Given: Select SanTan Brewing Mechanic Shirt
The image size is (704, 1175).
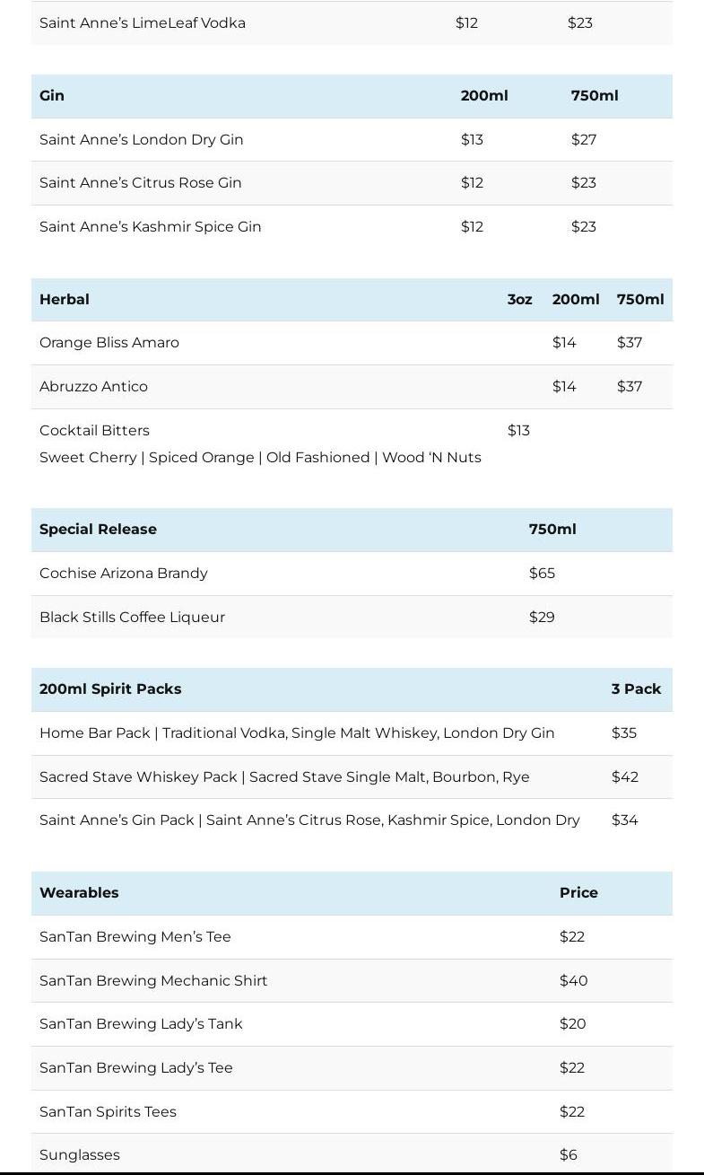Looking at the screenshot, I should pyautogui.click(x=153, y=981).
